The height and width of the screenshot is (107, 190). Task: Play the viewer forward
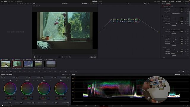pyautogui.click(x=64, y=57)
